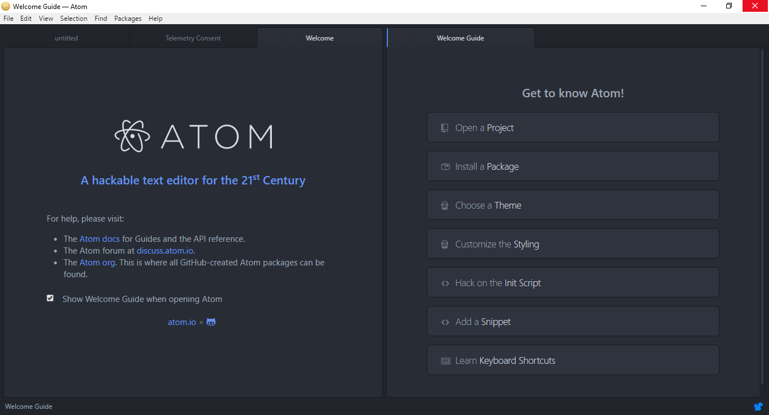
Task: Click the GitHub octocat icon below the checkbox
Action: pos(211,322)
